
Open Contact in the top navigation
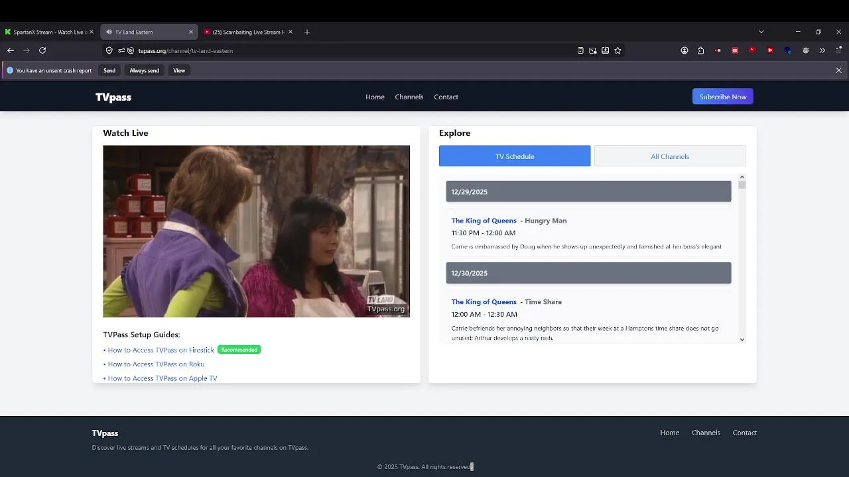pyautogui.click(x=446, y=97)
